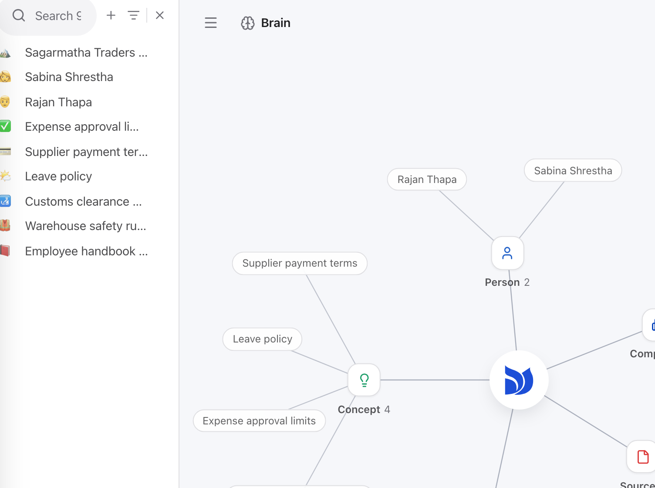Image resolution: width=655 pixels, height=488 pixels.
Task: Open Employee handbook sidebar entry
Action: click(x=86, y=251)
